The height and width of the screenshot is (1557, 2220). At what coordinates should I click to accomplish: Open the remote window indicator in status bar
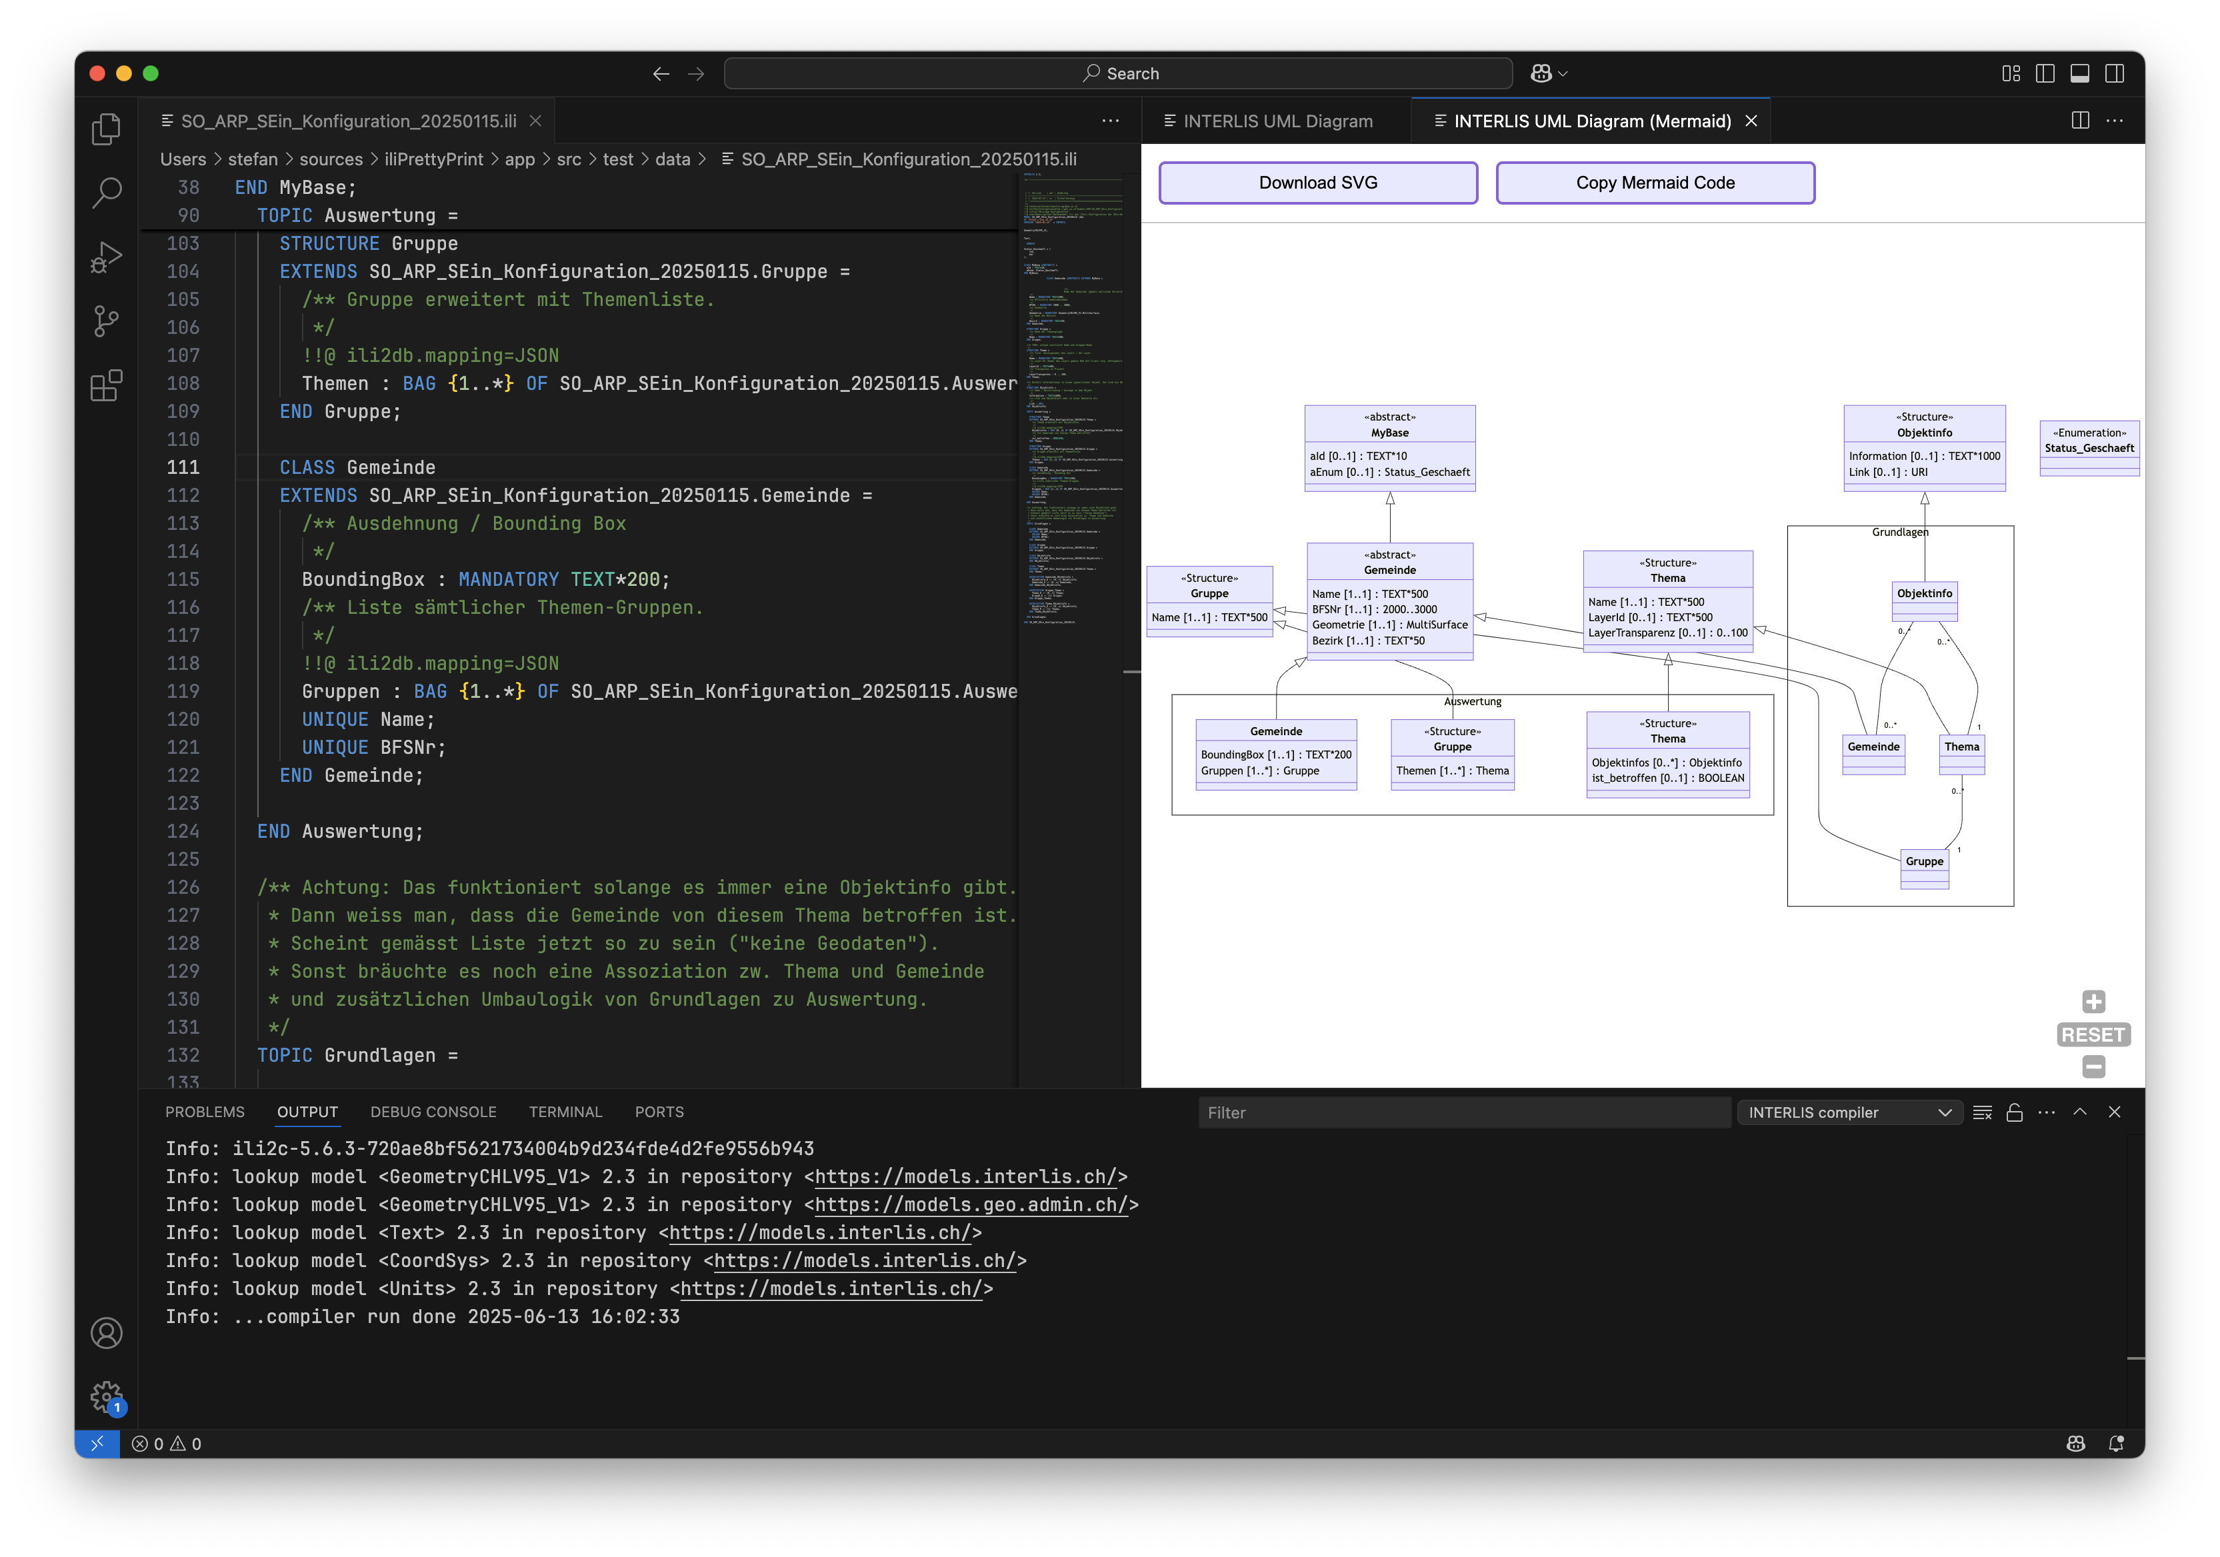[97, 1443]
